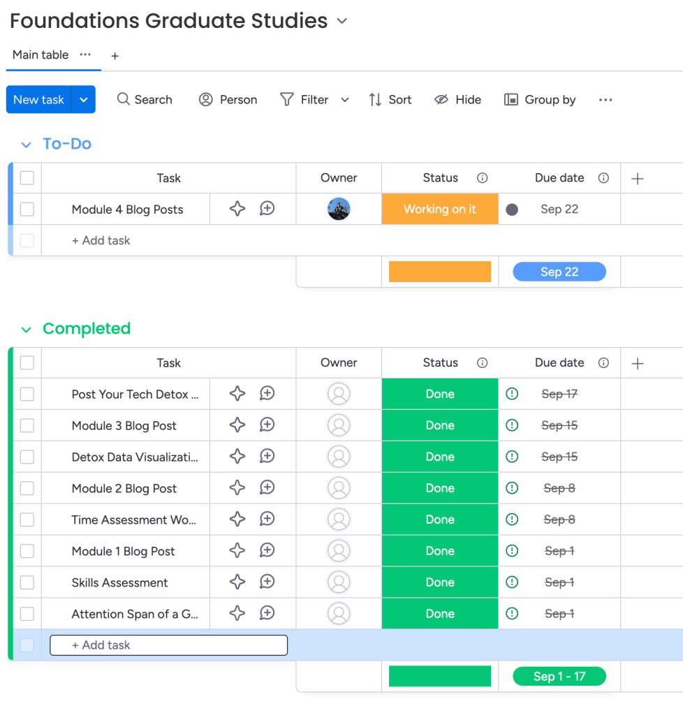Click the AI sparkle icon for Module 4 Blog Posts
The image size is (683, 715).
[237, 209]
